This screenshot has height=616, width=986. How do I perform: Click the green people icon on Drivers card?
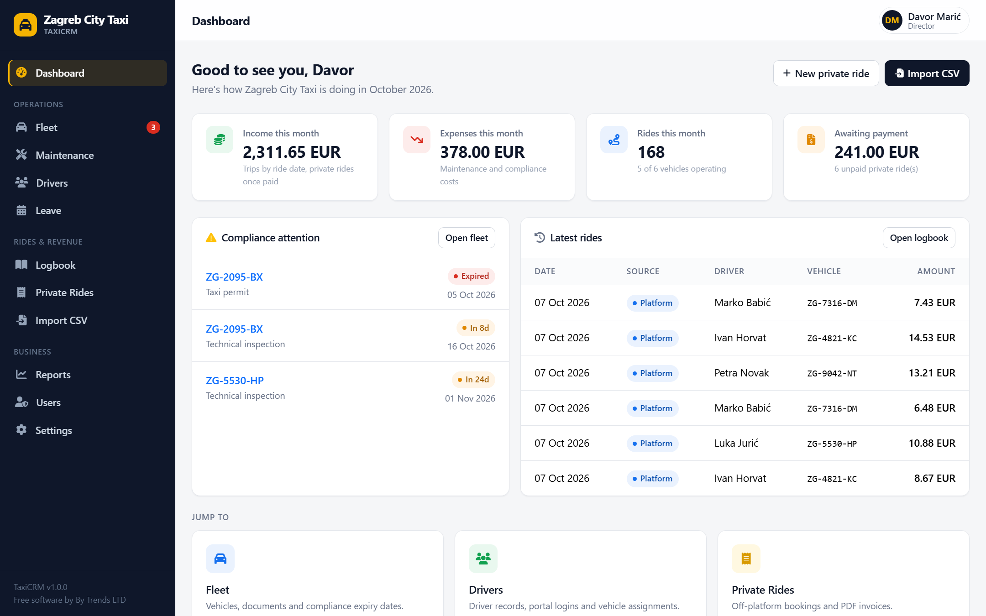point(483,559)
